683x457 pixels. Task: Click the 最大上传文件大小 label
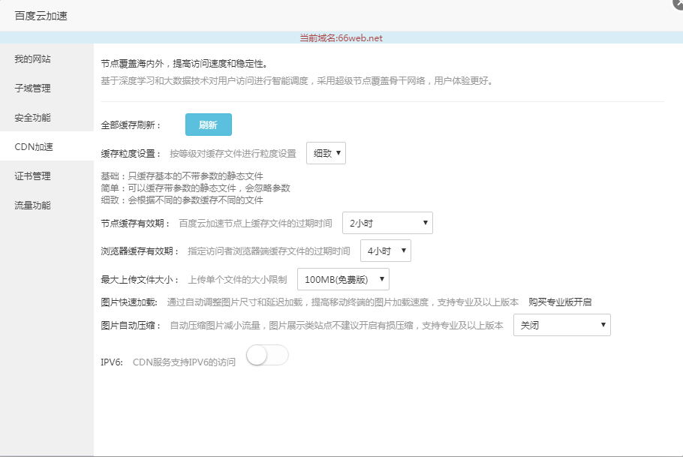coord(140,280)
